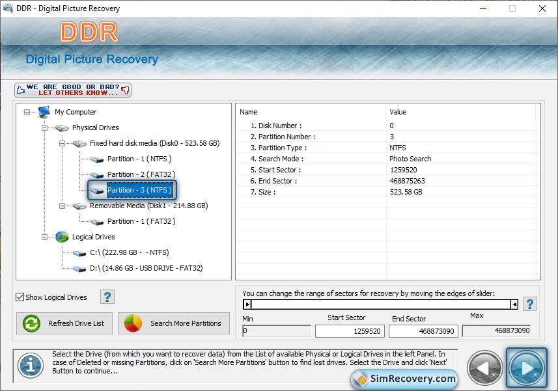
Task: Click Refresh Drive List button
Action: (64, 323)
